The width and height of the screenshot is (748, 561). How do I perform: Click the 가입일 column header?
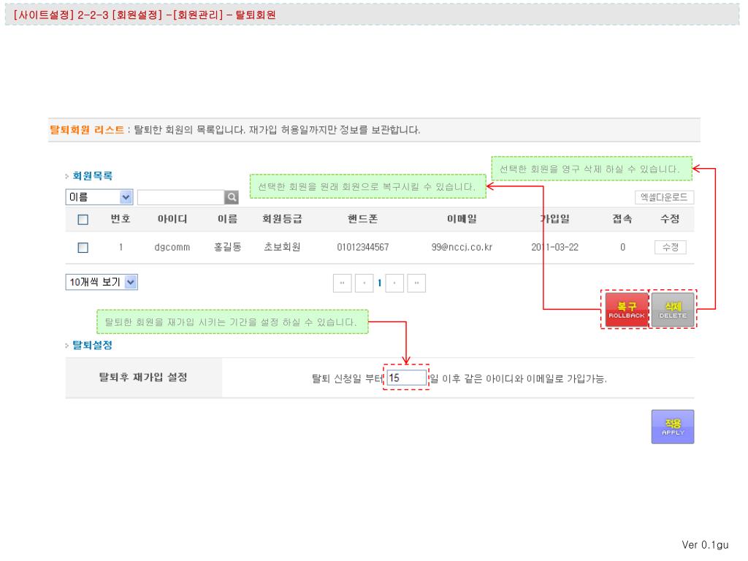coord(555,219)
